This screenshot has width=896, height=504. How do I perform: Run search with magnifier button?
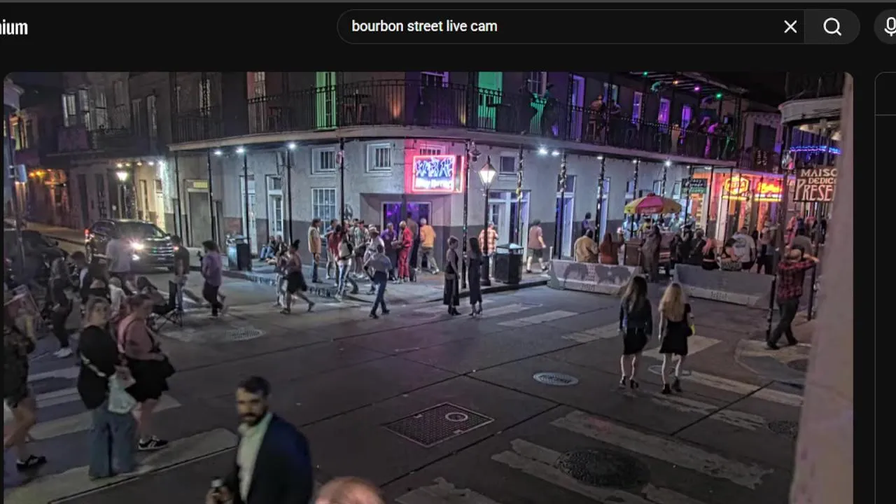coord(832,27)
